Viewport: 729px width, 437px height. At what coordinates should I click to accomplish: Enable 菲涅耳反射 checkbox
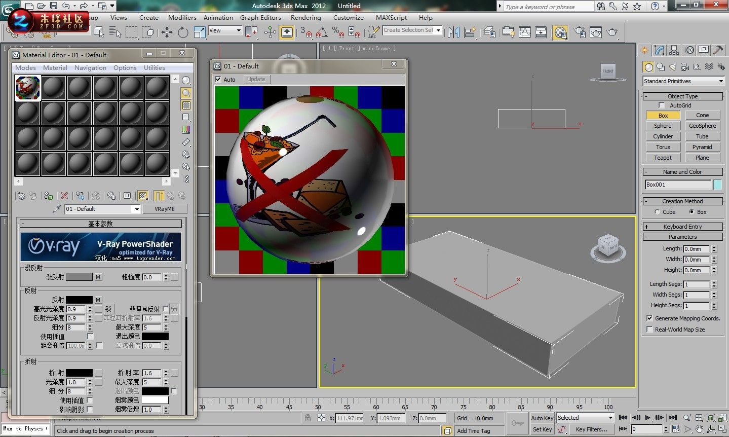pyautogui.click(x=166, y=309)
